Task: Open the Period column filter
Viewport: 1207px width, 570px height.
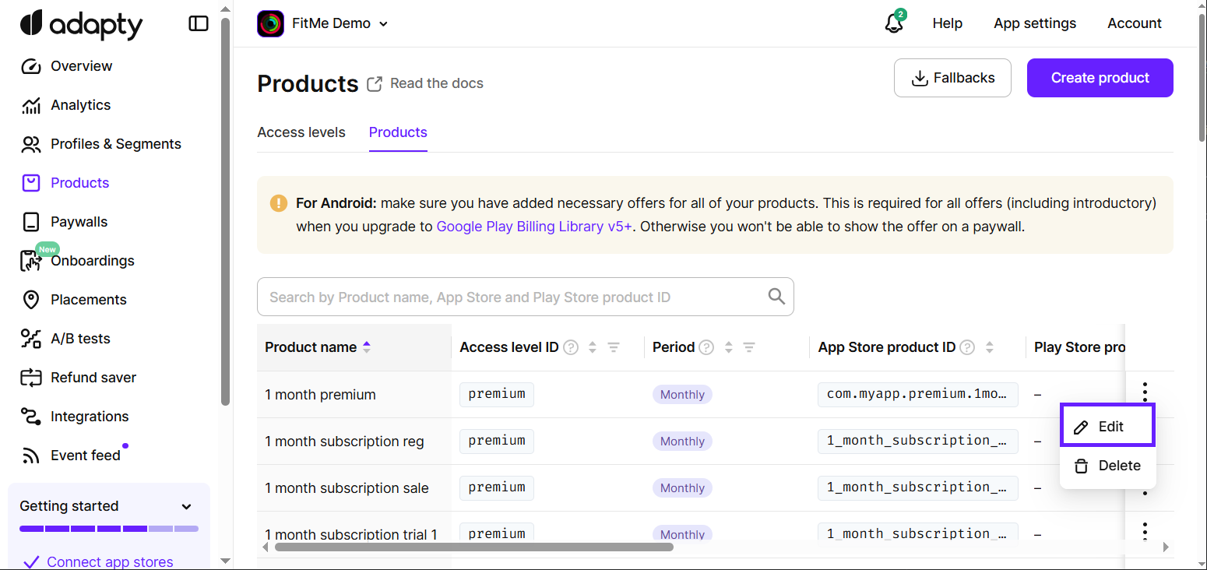Action: [x=749, y=347]
